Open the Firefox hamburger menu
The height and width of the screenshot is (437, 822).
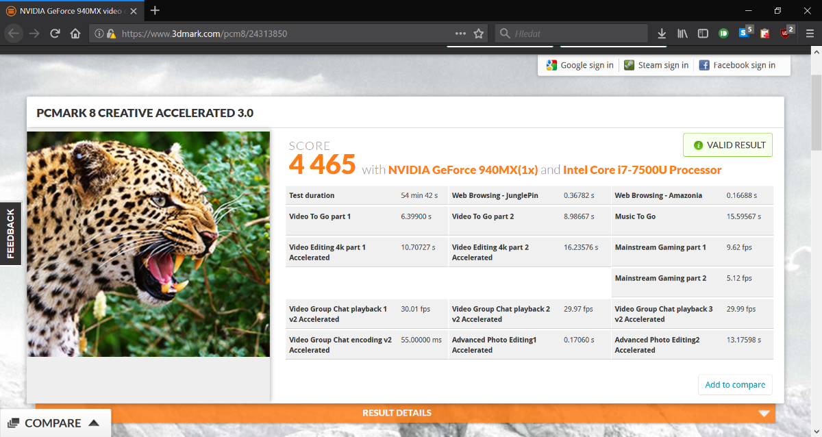pos(809,34)
